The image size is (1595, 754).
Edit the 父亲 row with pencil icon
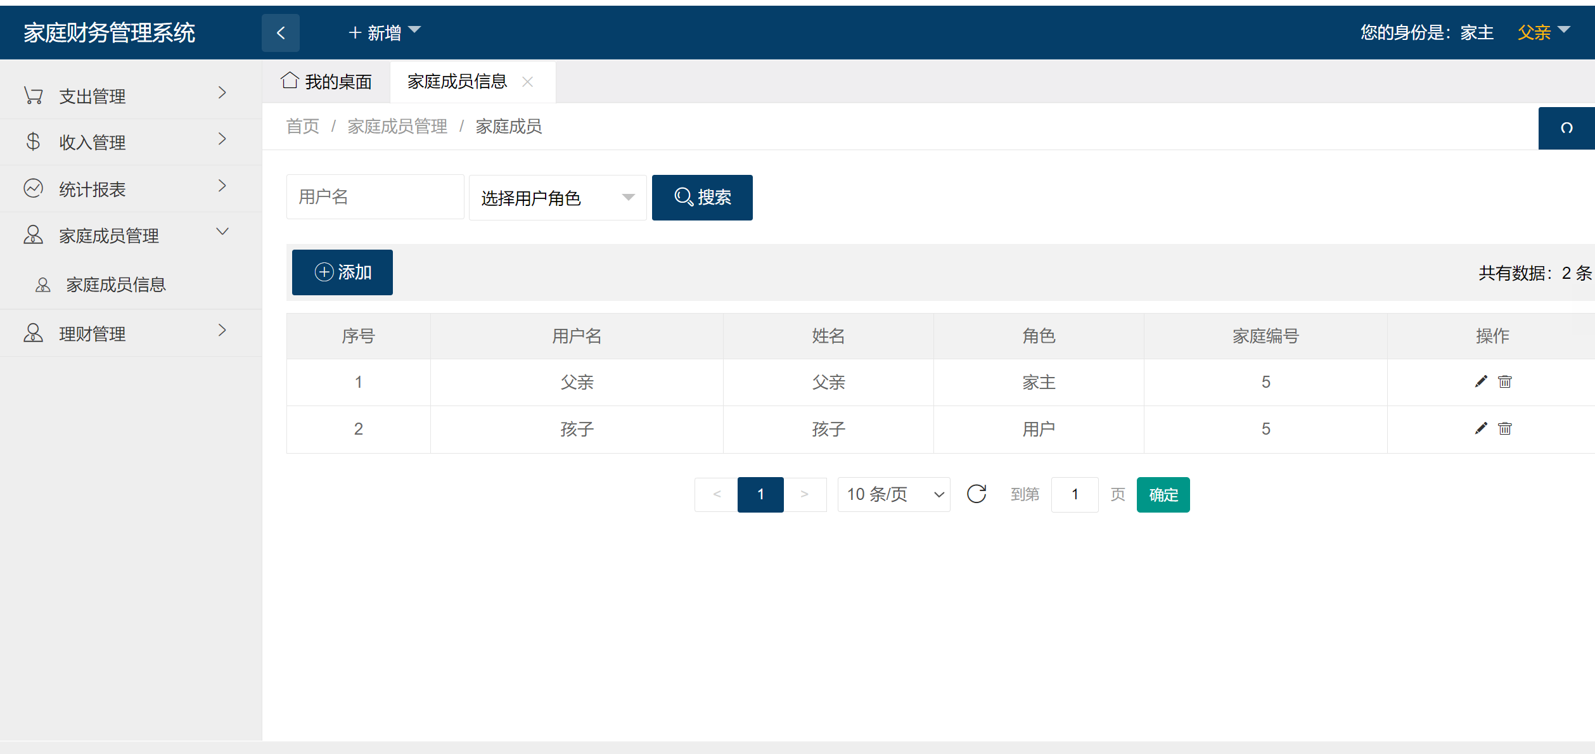point(1481,381)
